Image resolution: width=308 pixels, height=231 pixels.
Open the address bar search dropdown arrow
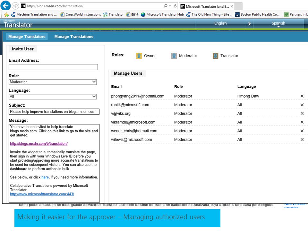170,6
